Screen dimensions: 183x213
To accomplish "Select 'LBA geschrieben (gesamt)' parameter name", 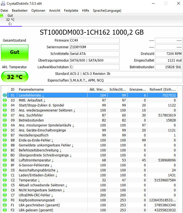I will pyautogui.click(x=39, y=205).
